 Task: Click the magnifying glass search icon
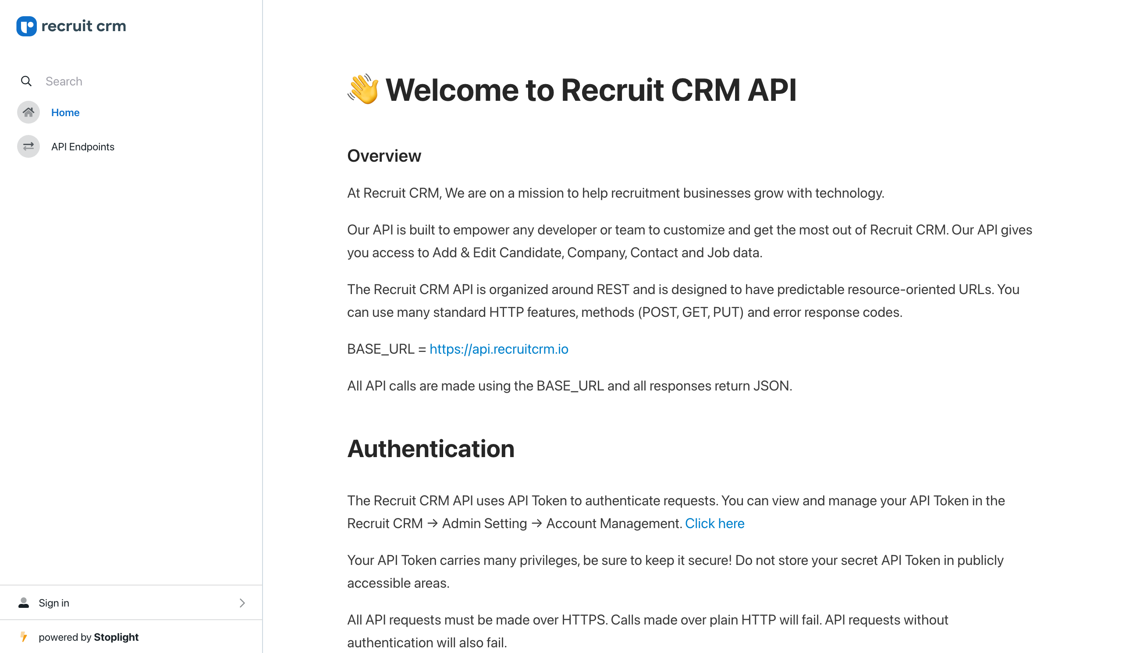[26, 81]
